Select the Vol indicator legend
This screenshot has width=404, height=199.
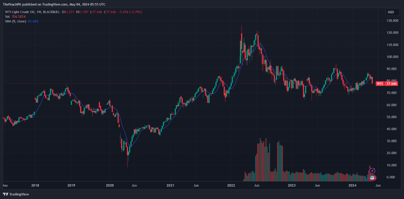pos(7,17)
